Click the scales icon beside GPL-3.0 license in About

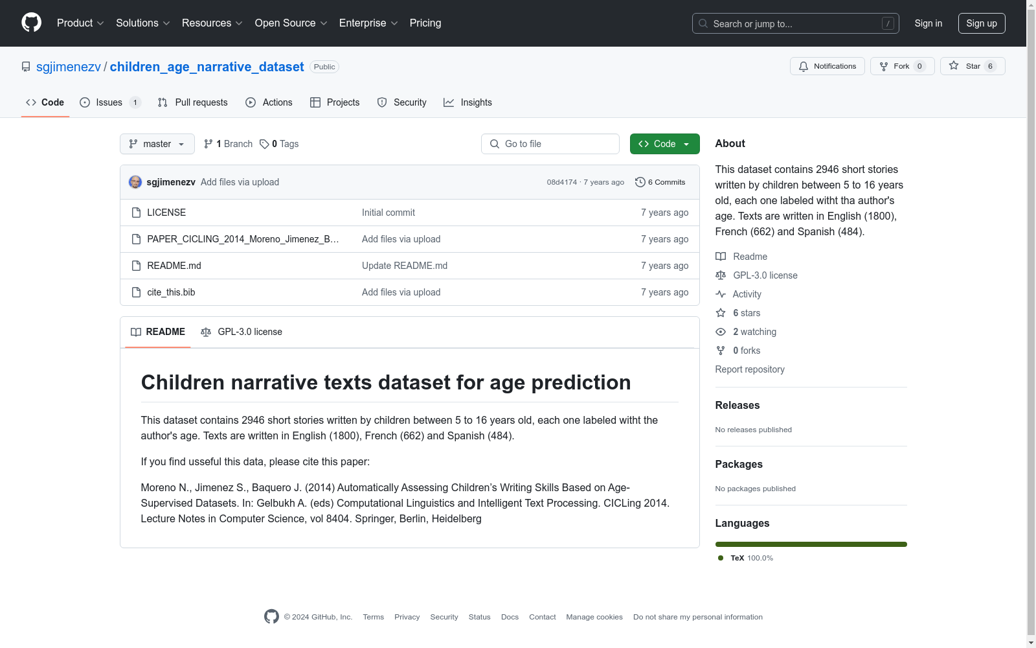click(721, 275)
